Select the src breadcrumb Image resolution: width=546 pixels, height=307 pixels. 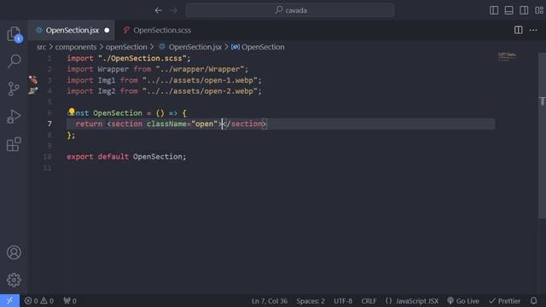click(42, 47)
